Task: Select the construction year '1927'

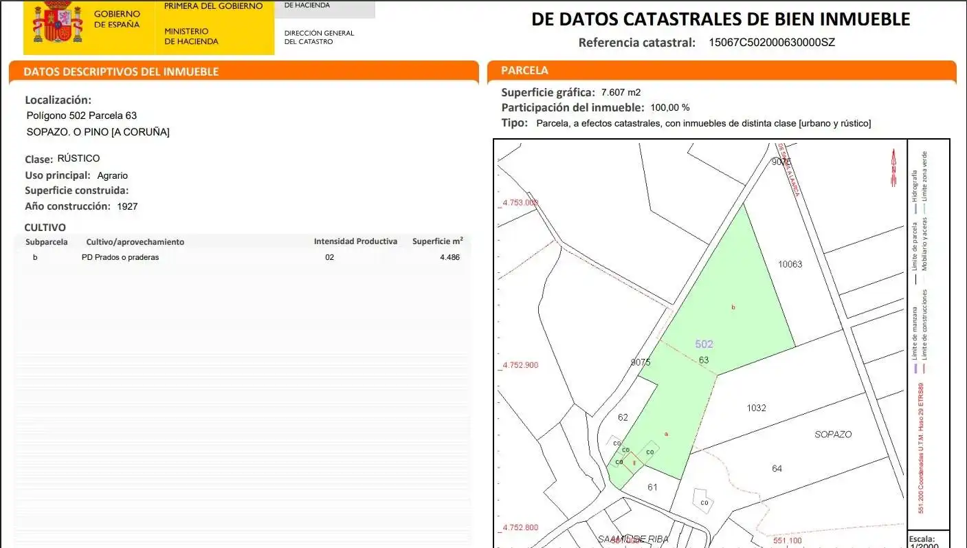Action: click(x=128, y=206)
